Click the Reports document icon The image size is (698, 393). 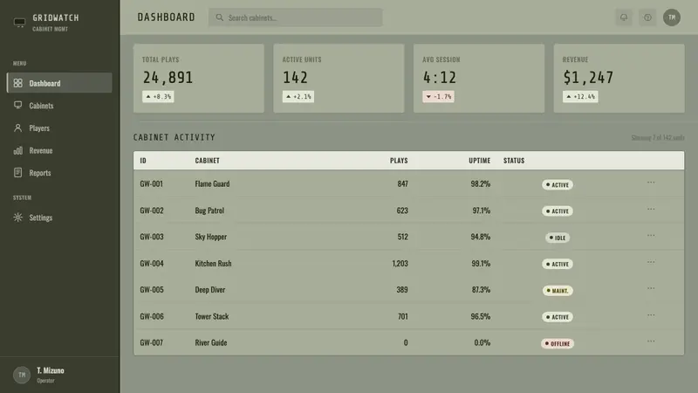coord(17,172)
